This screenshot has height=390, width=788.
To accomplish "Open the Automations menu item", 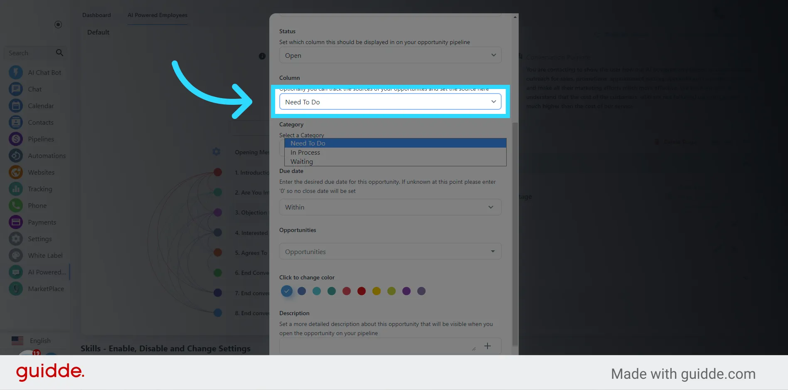I will [47, 156].
